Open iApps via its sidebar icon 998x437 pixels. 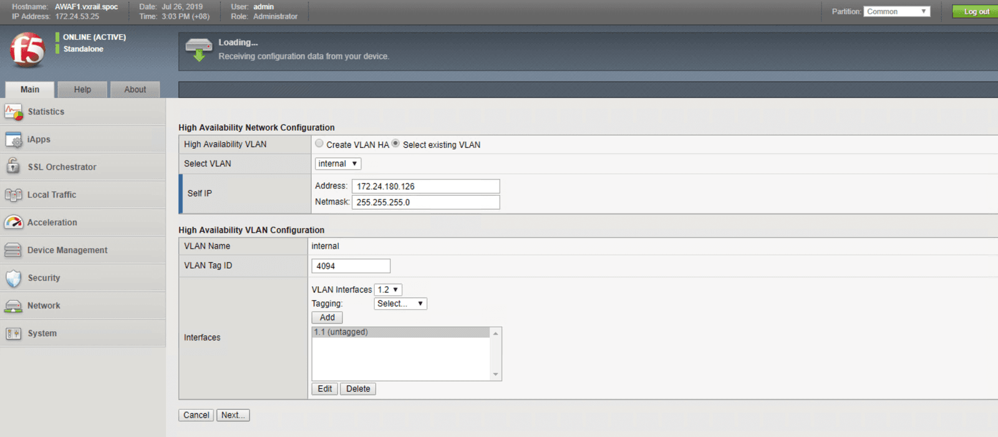(13, 140)
